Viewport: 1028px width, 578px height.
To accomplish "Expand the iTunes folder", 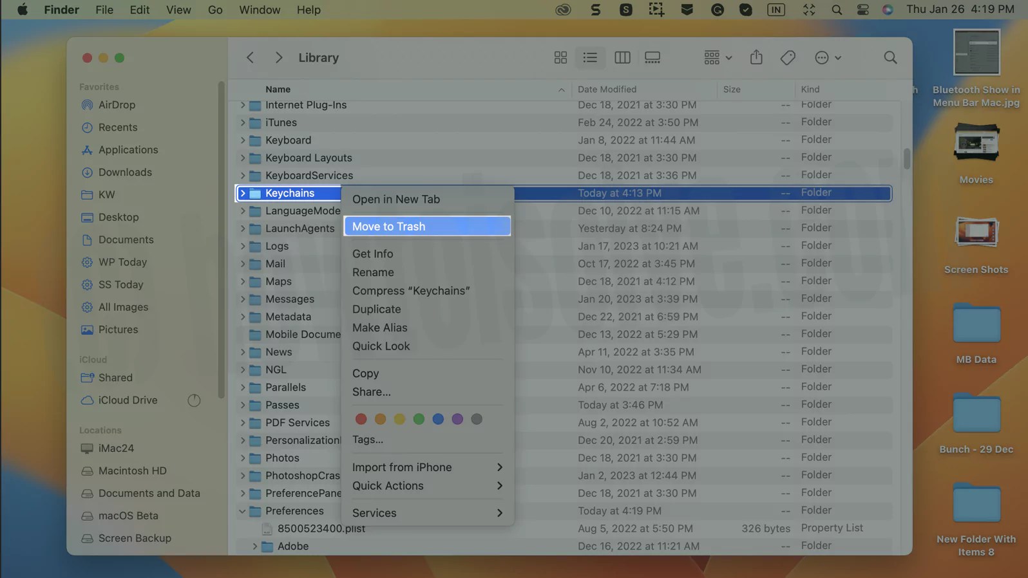I will (243, 122).
